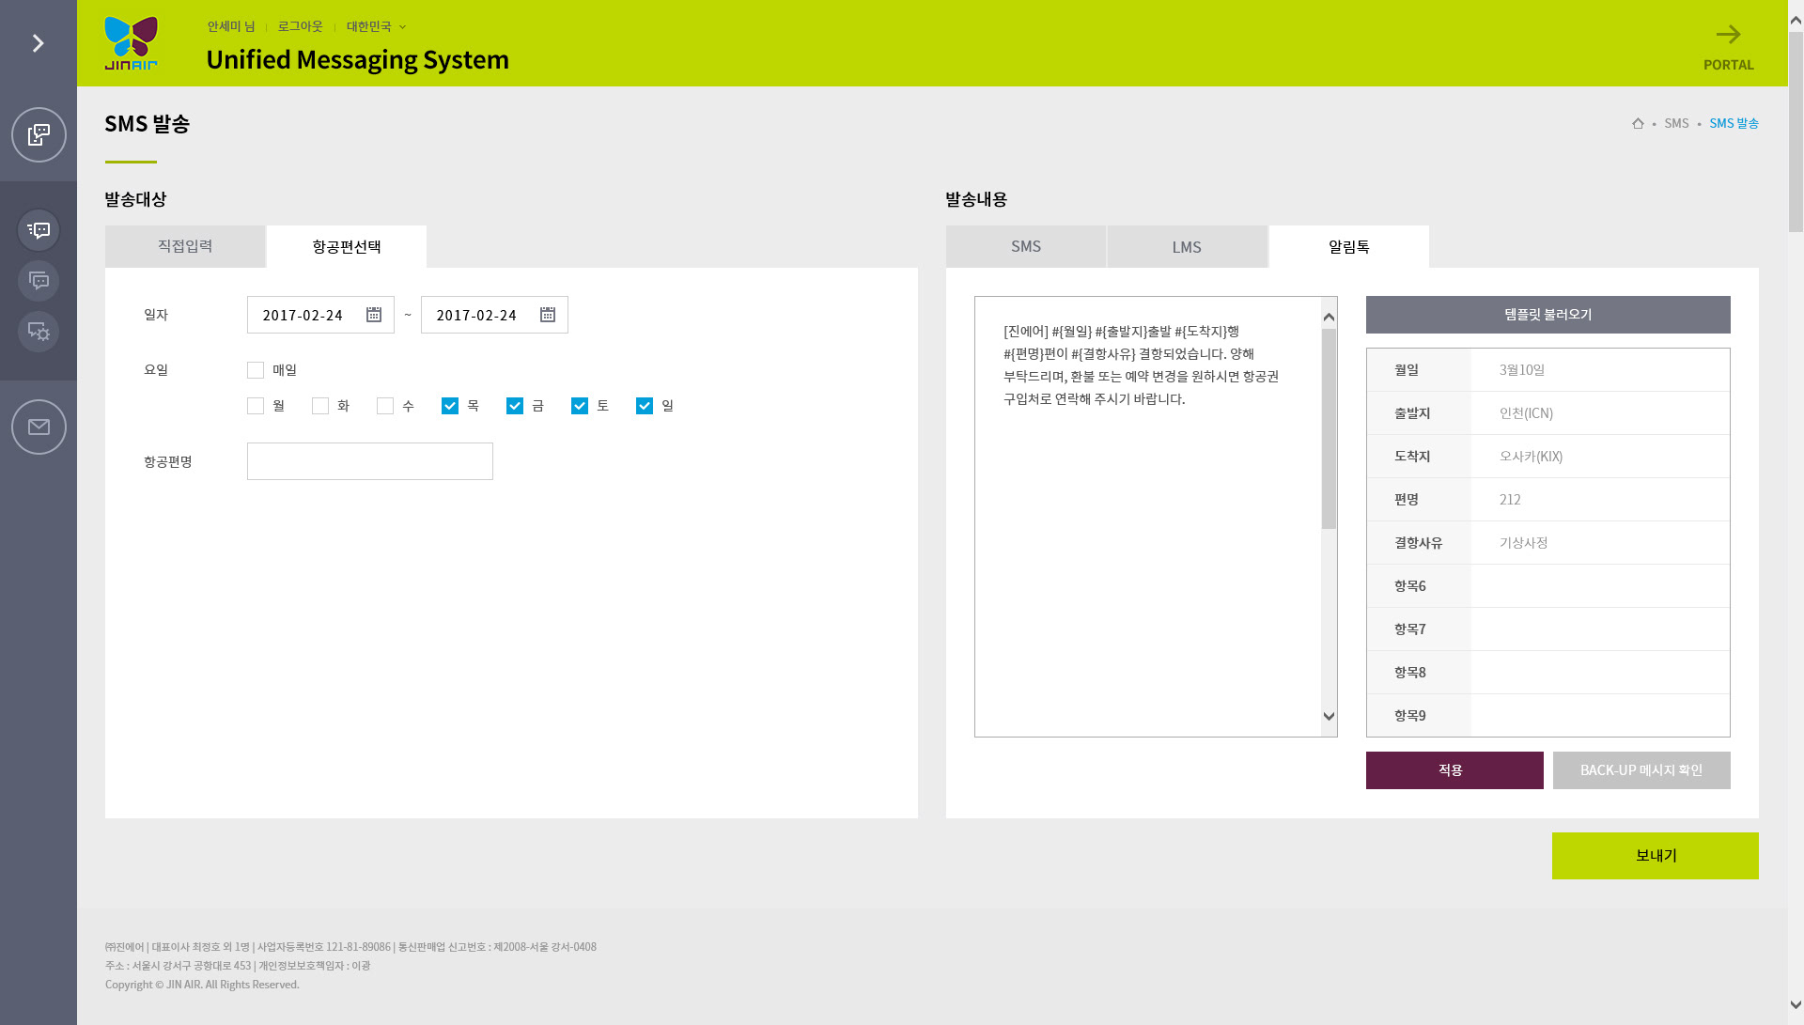Check the 매일 checkbox
Image resolution: width=1804 pixels, height=1025 pixels.
click(x=256, y=370)
